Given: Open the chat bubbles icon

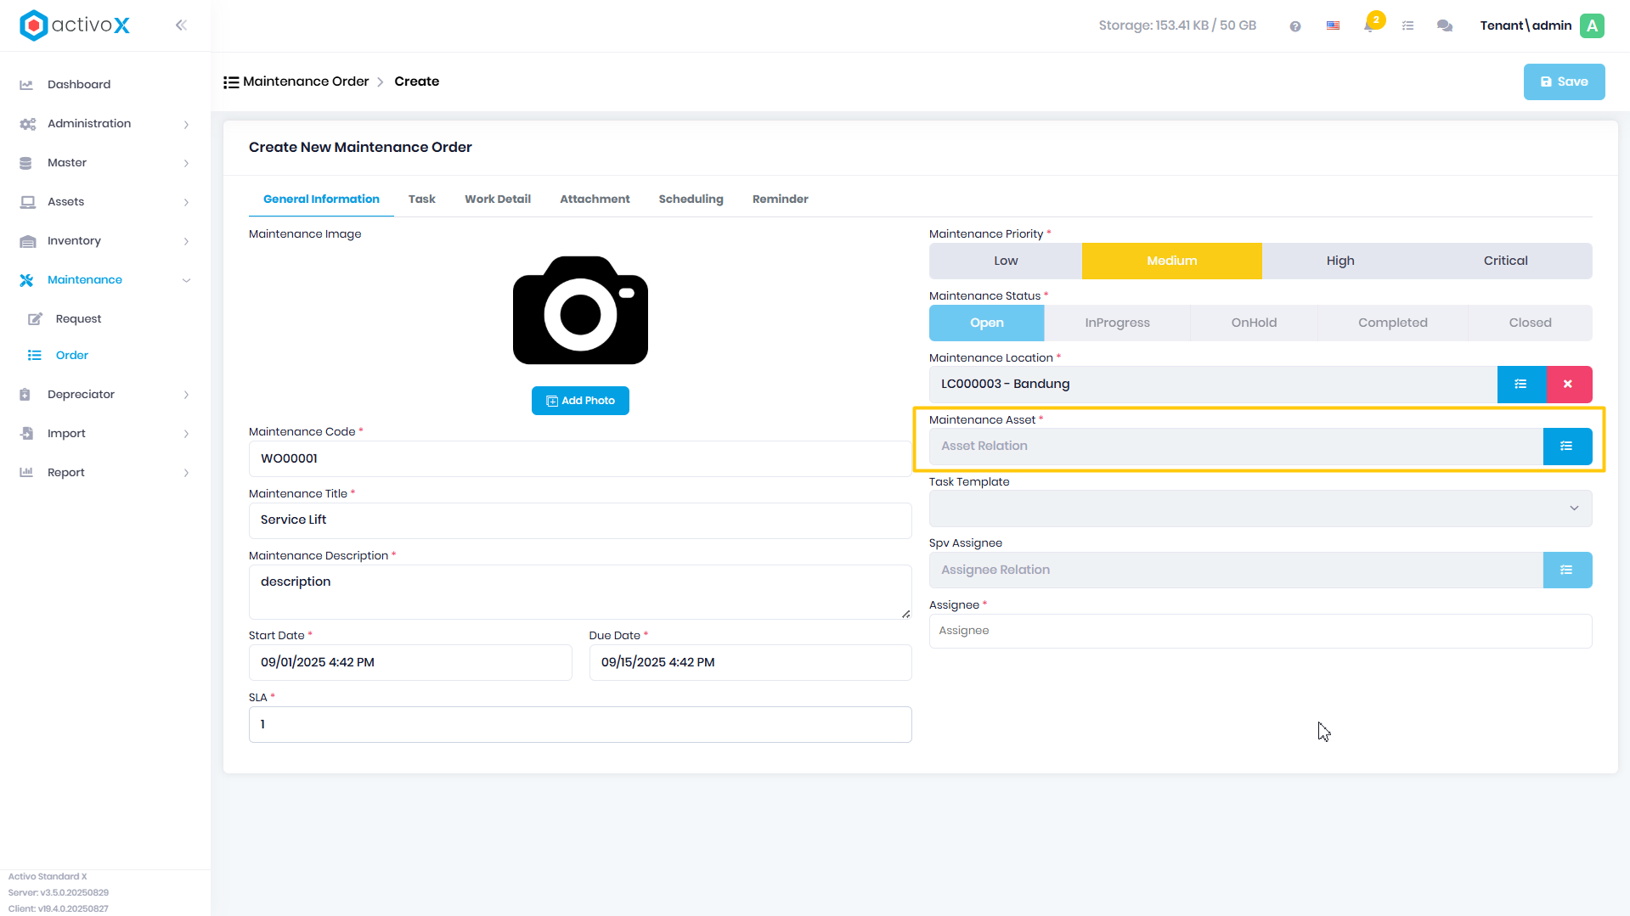Looking at the screenshot, I should [1445, 26].
